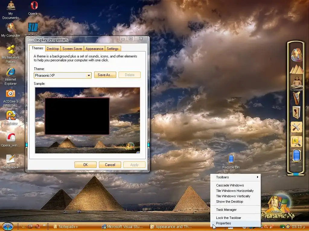Click the theme sample preview image

(88, 120)
